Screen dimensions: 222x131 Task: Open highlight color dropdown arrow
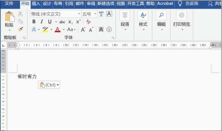coord(51,29)
